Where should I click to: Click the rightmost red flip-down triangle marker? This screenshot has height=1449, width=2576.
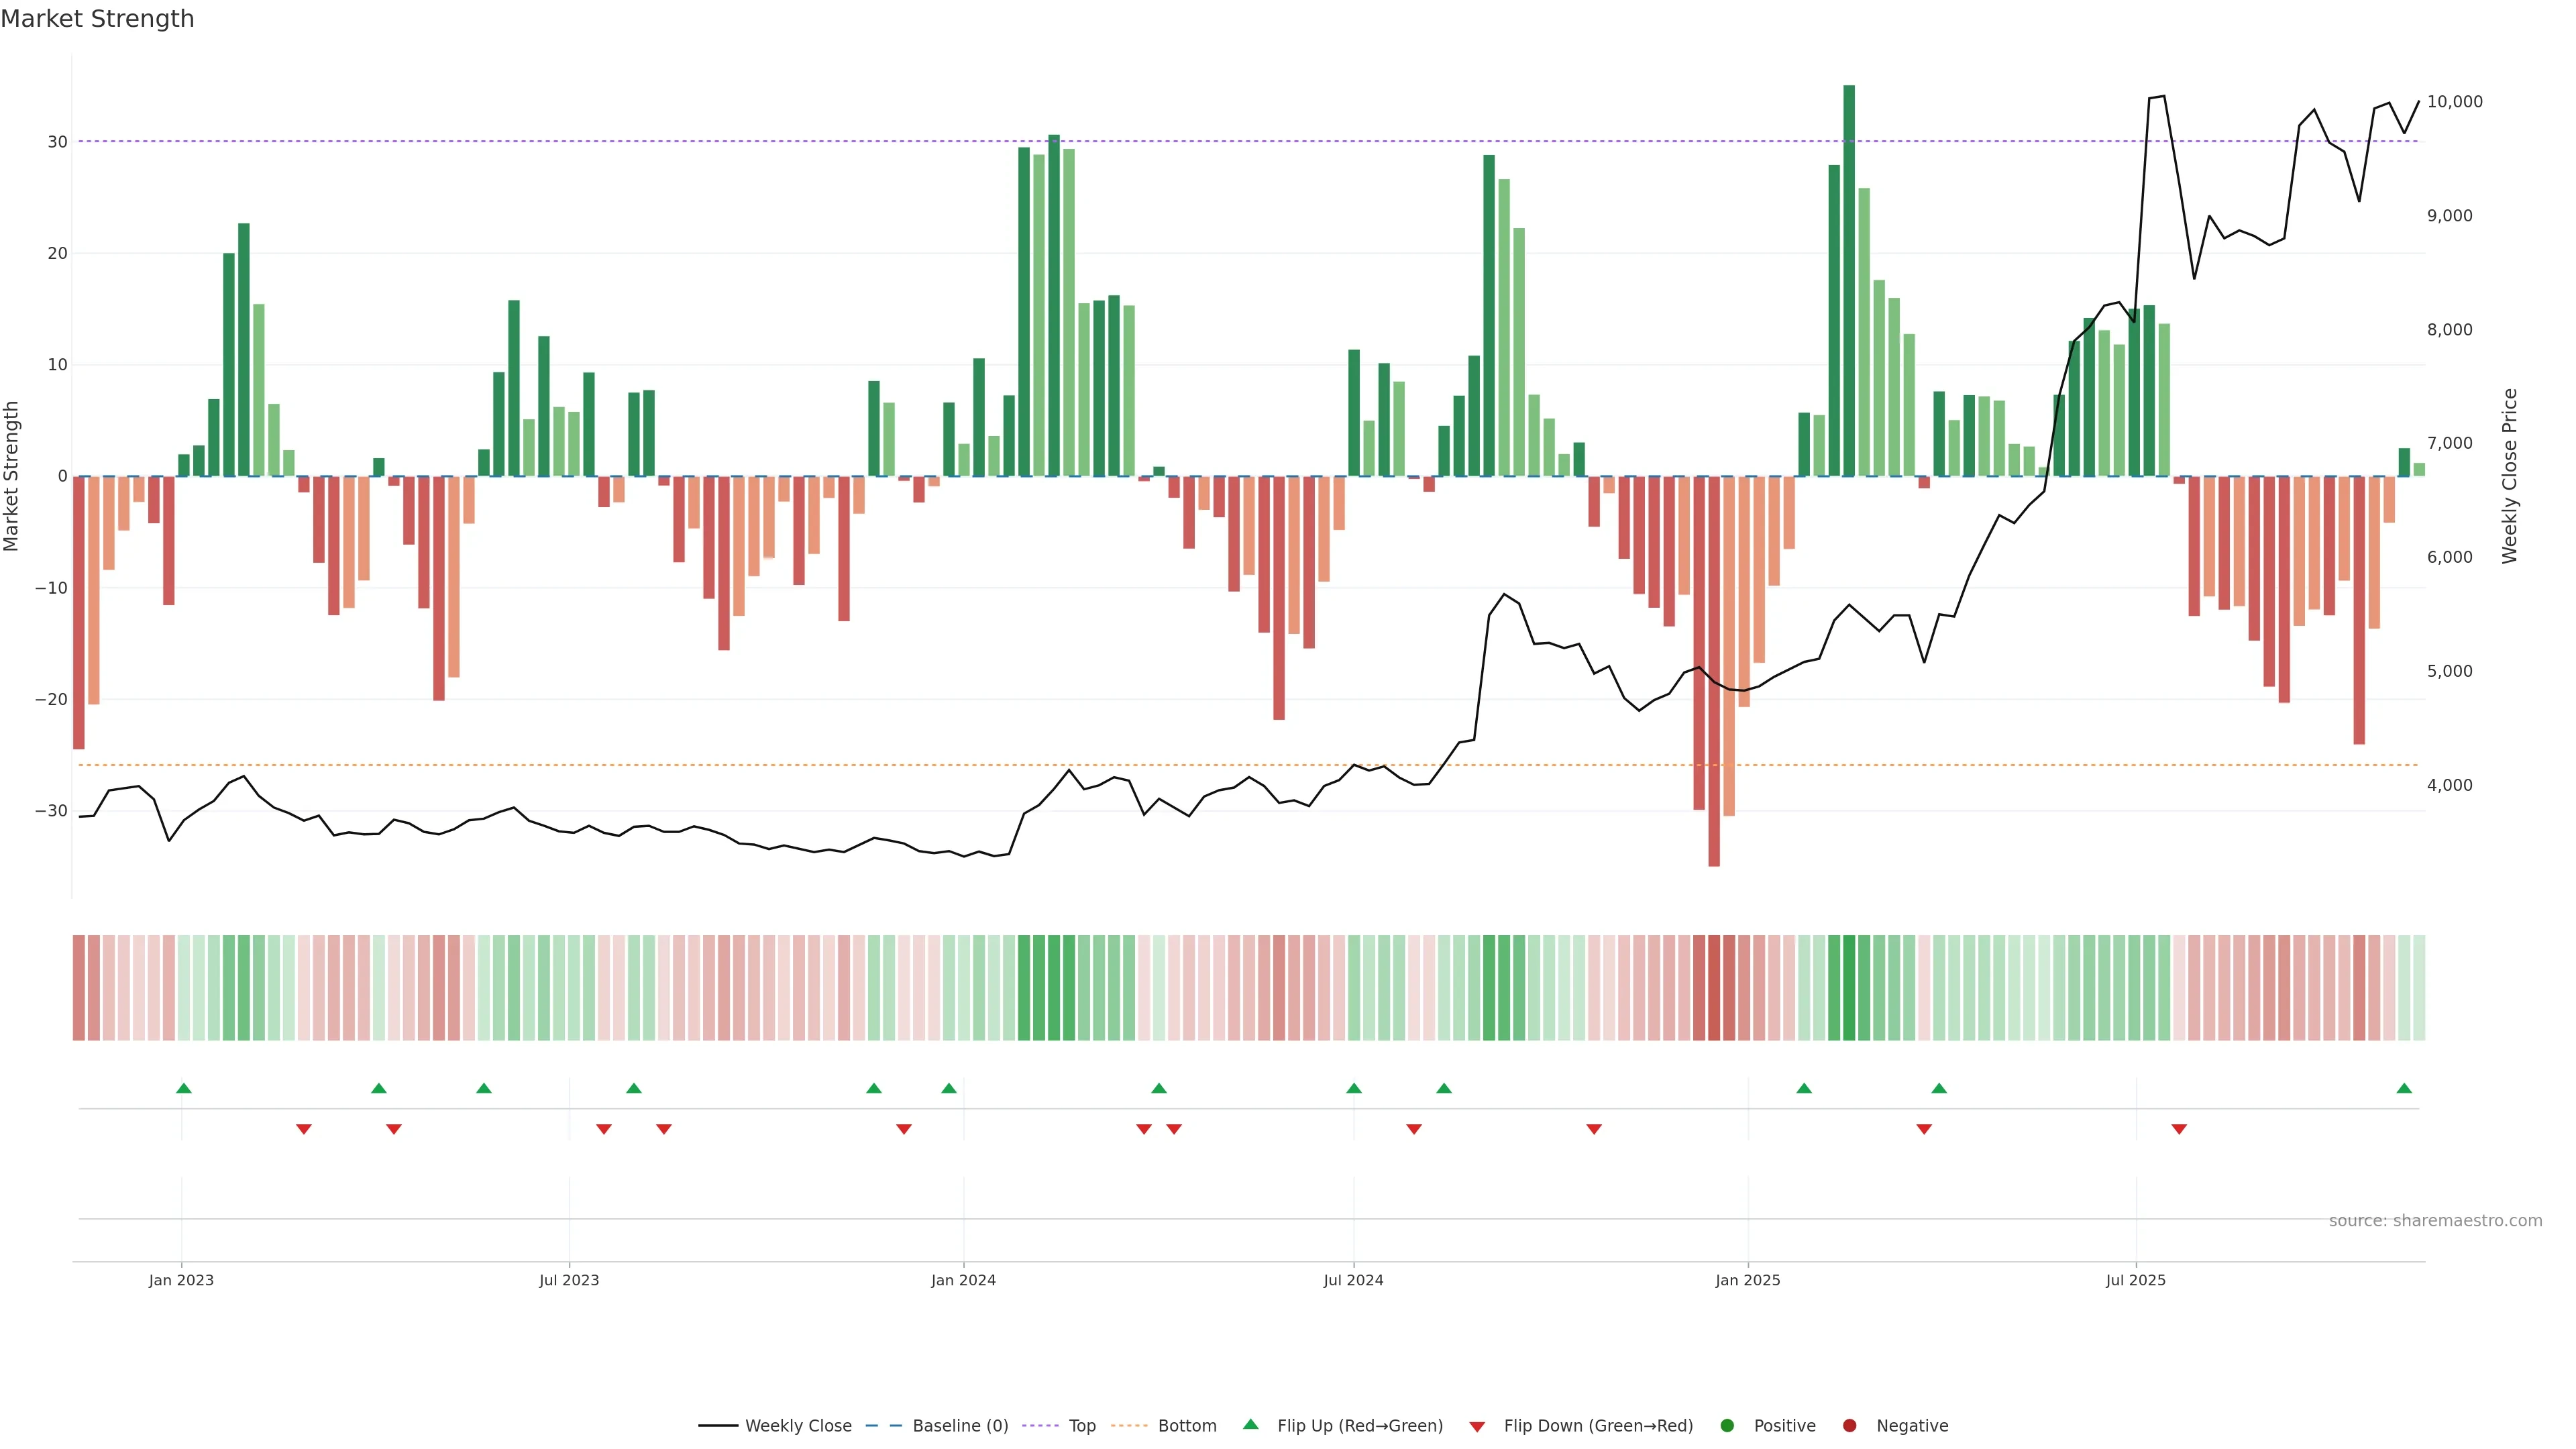coord(2179,1129)
